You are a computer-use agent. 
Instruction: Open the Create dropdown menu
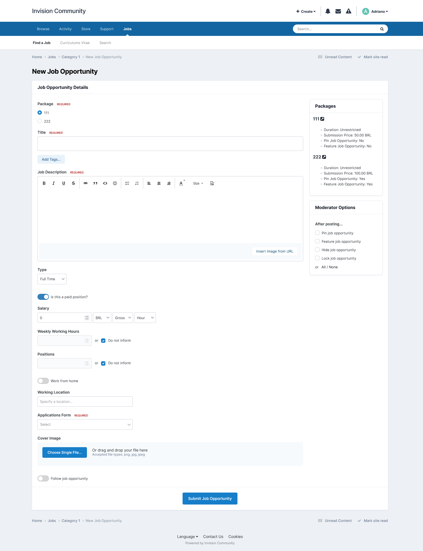(x=306, y=11)
